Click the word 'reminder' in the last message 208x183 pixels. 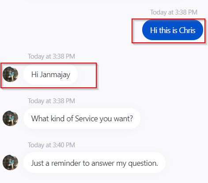point(66,163)
